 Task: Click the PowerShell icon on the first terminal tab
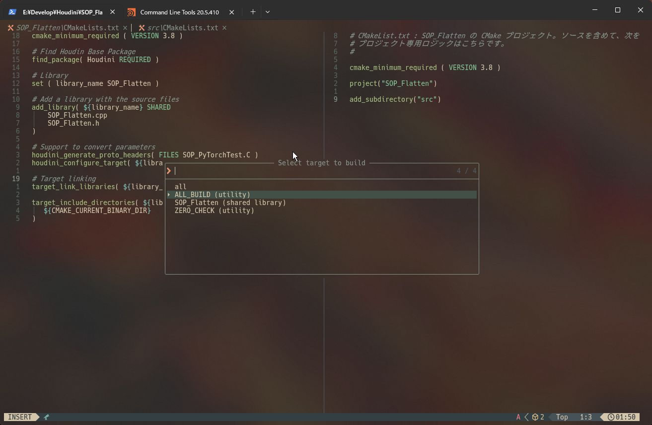[x=12, y=11]
